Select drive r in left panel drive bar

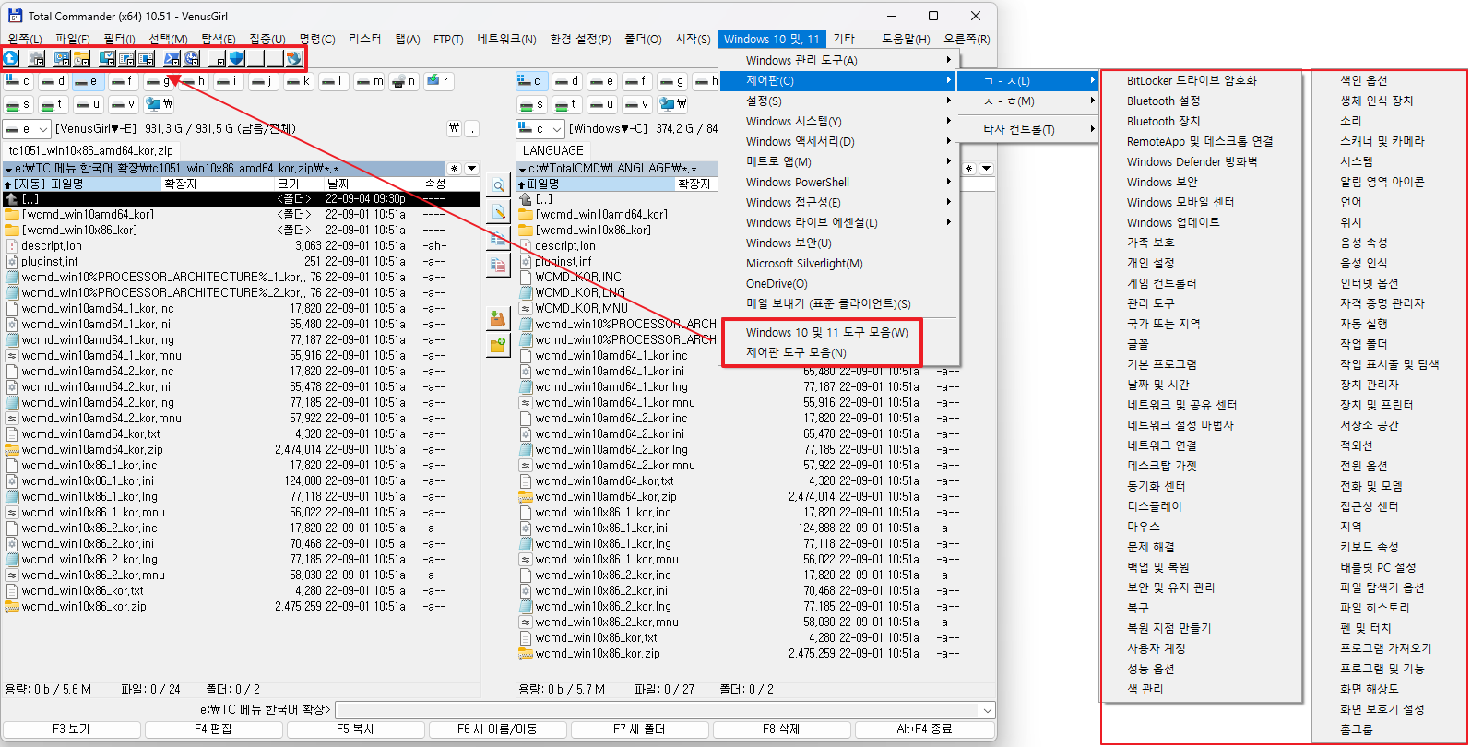(x=438, y=81)
